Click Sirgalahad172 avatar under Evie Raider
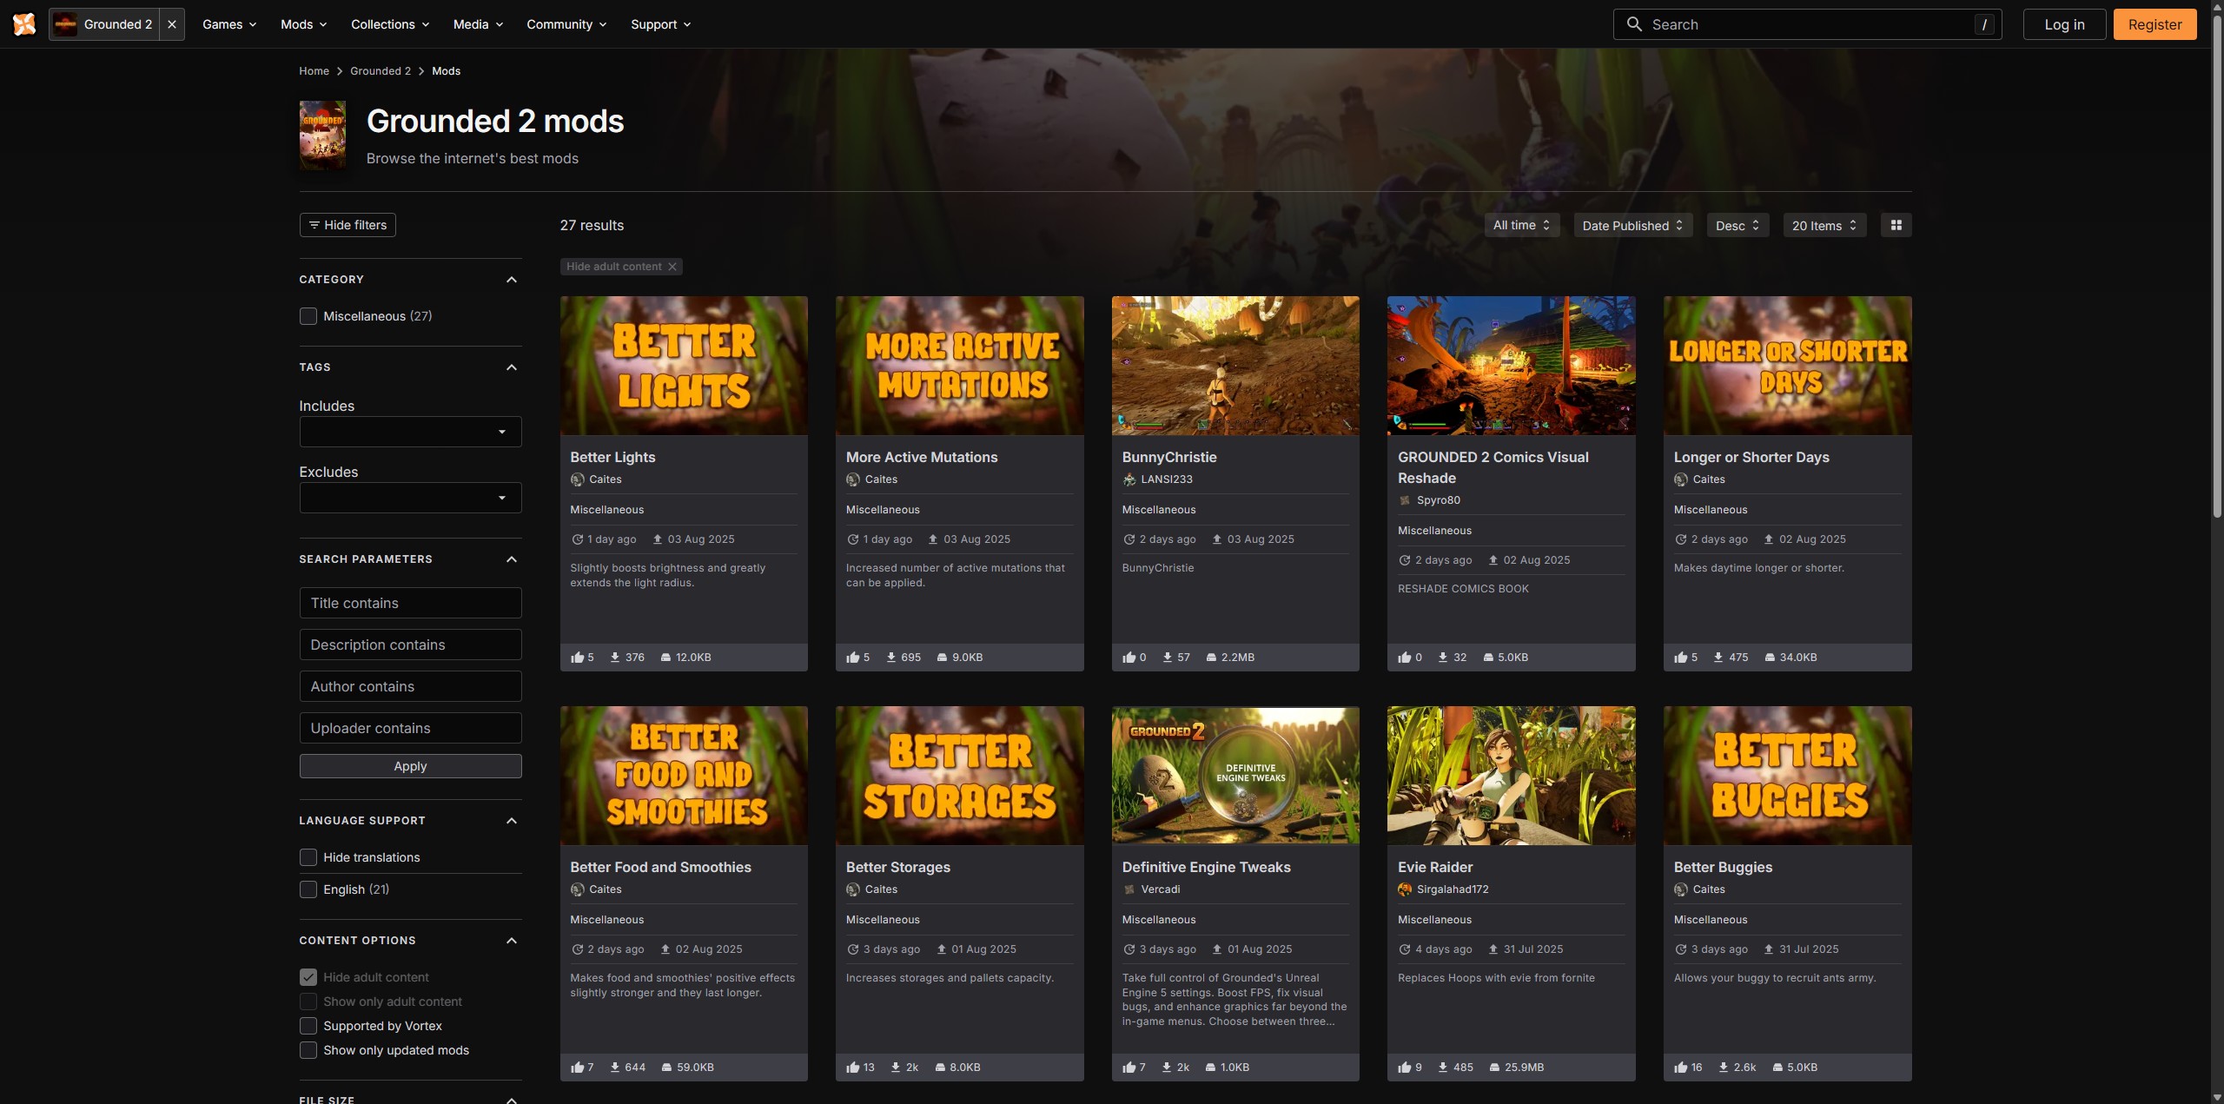 [1405, 889]
